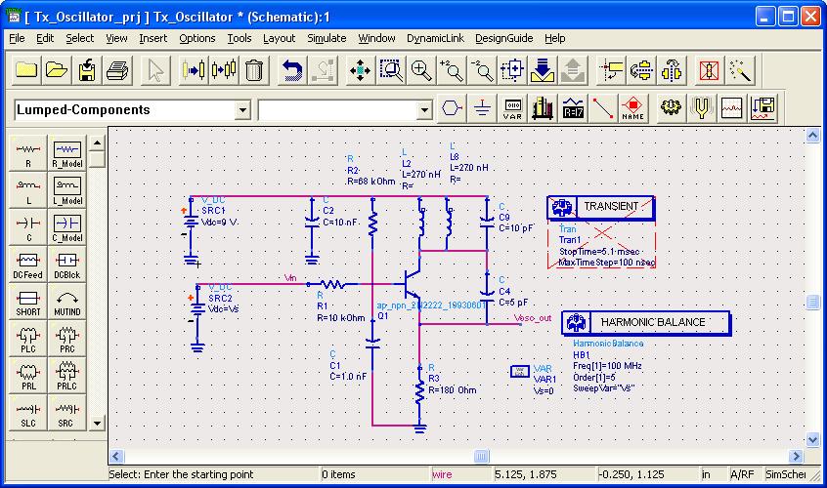Viewport: 827px width, 488px height.
Task: Open tuning with the tuning-fork icon
Action: [702, 108]
